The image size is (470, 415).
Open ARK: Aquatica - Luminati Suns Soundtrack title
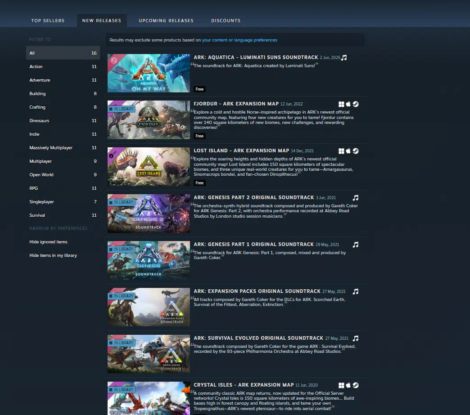[256, 57]
